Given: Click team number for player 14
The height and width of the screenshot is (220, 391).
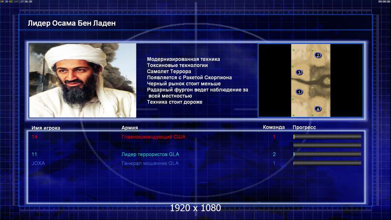Looking at the screenshot, I should pyautogui.click(x=274, y=136).
